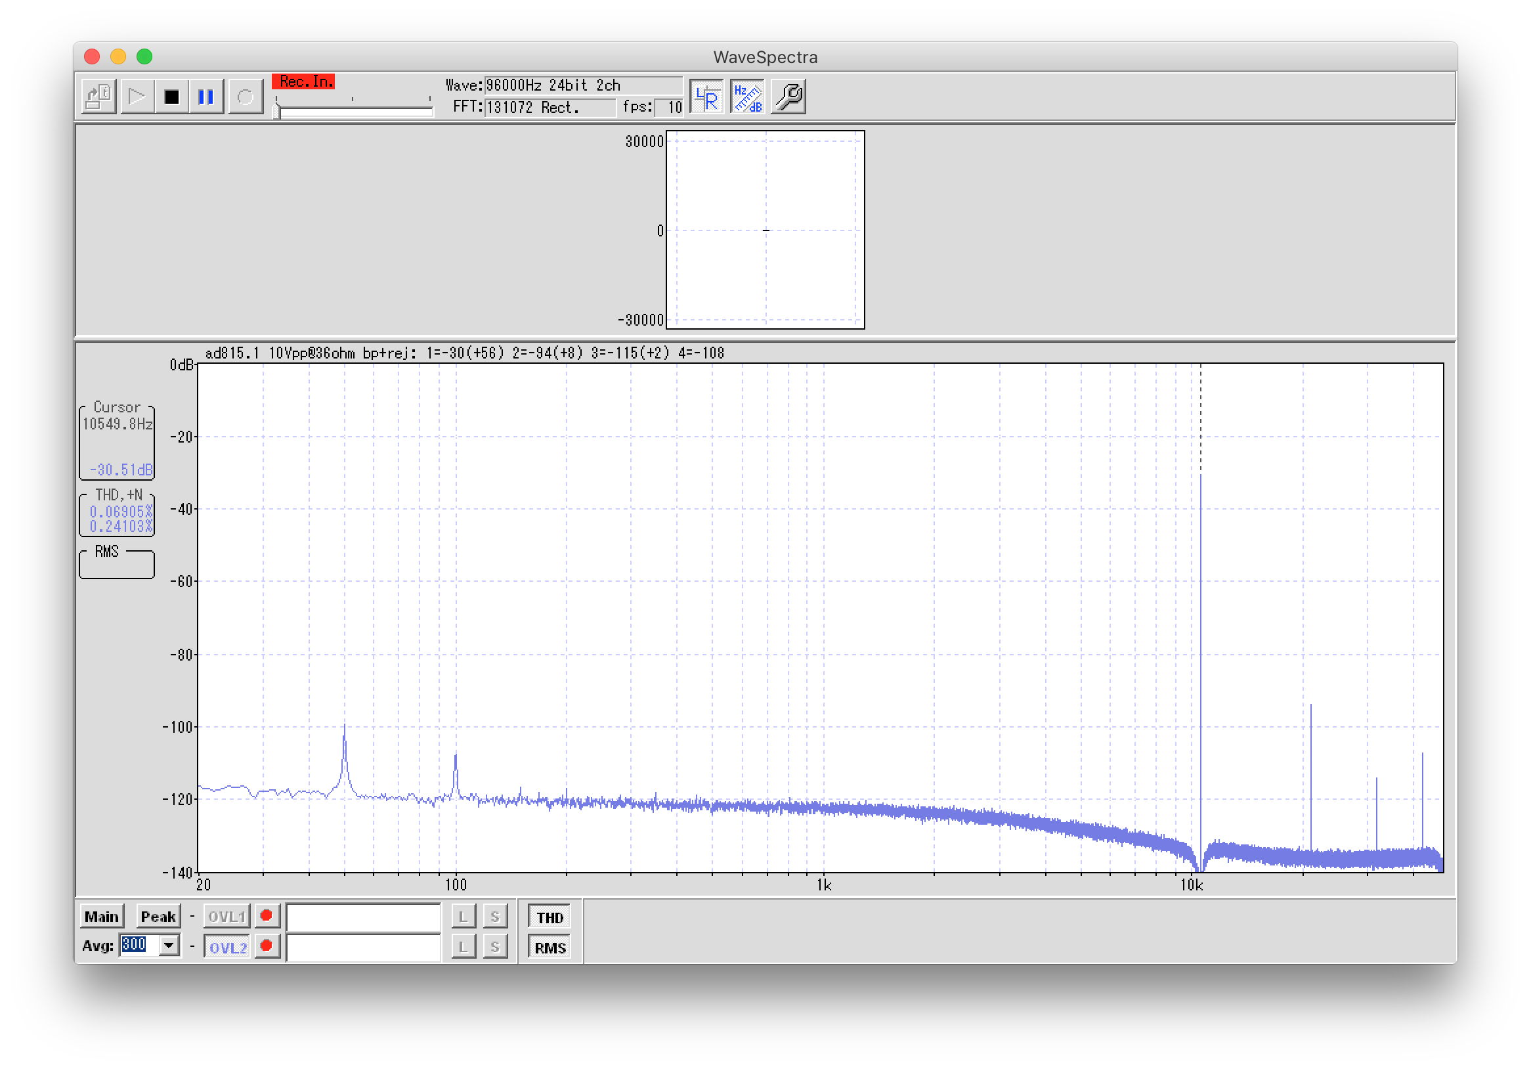Click the red record dot next to OVL1
Screen dimensions: 1531x1069
(267, 915)
